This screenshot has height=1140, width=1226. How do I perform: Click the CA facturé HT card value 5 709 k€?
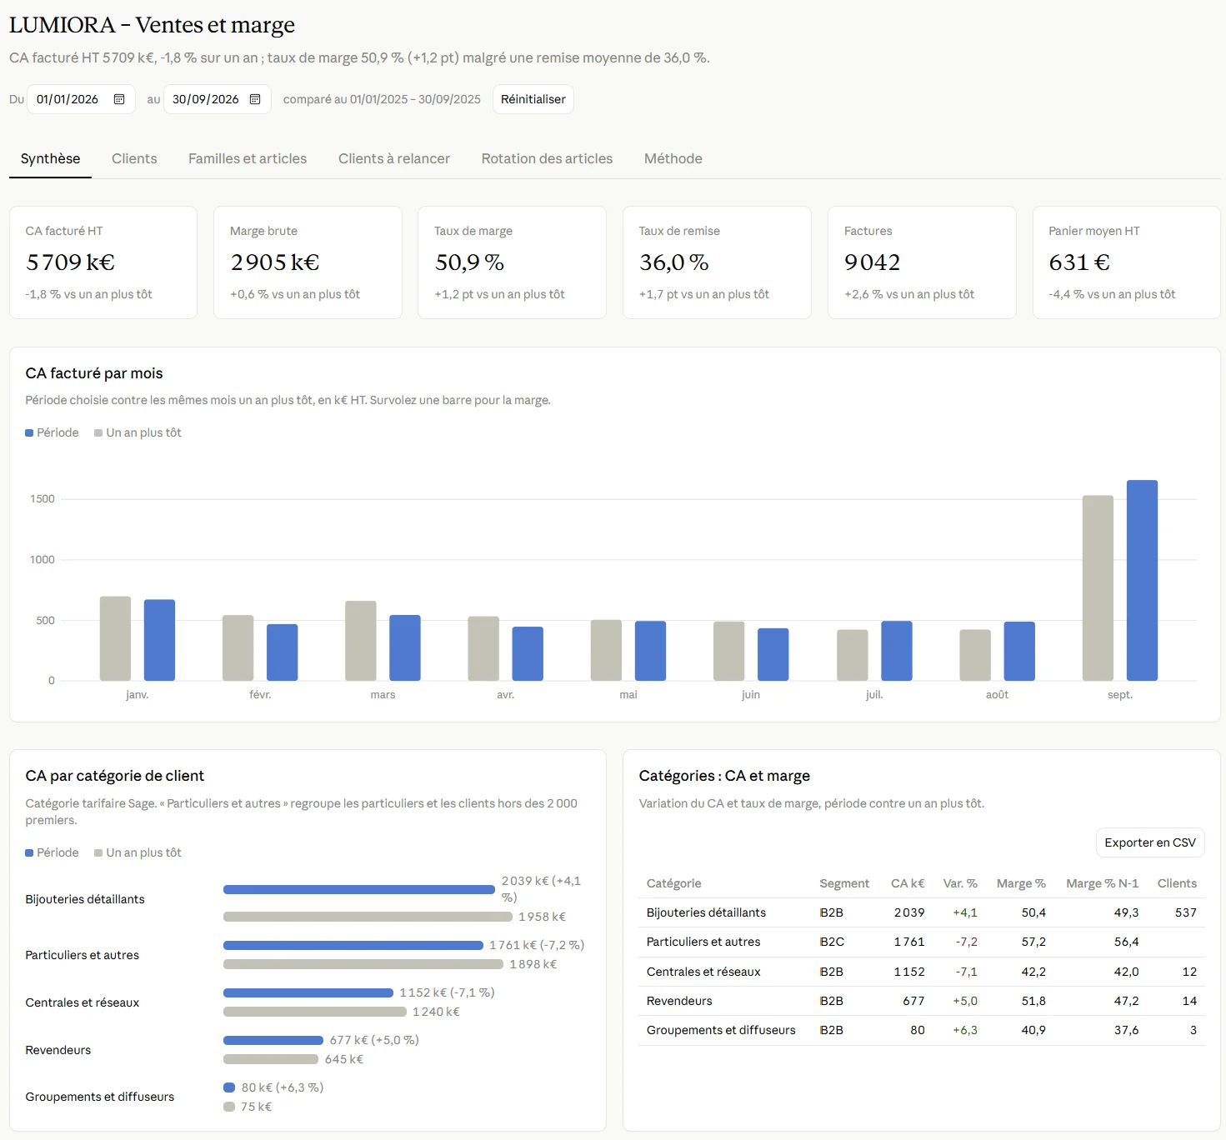71,262
